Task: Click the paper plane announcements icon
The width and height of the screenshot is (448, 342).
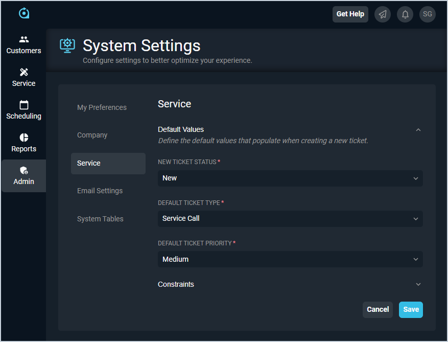Action: pyautogui.click(x=383, y=14)
